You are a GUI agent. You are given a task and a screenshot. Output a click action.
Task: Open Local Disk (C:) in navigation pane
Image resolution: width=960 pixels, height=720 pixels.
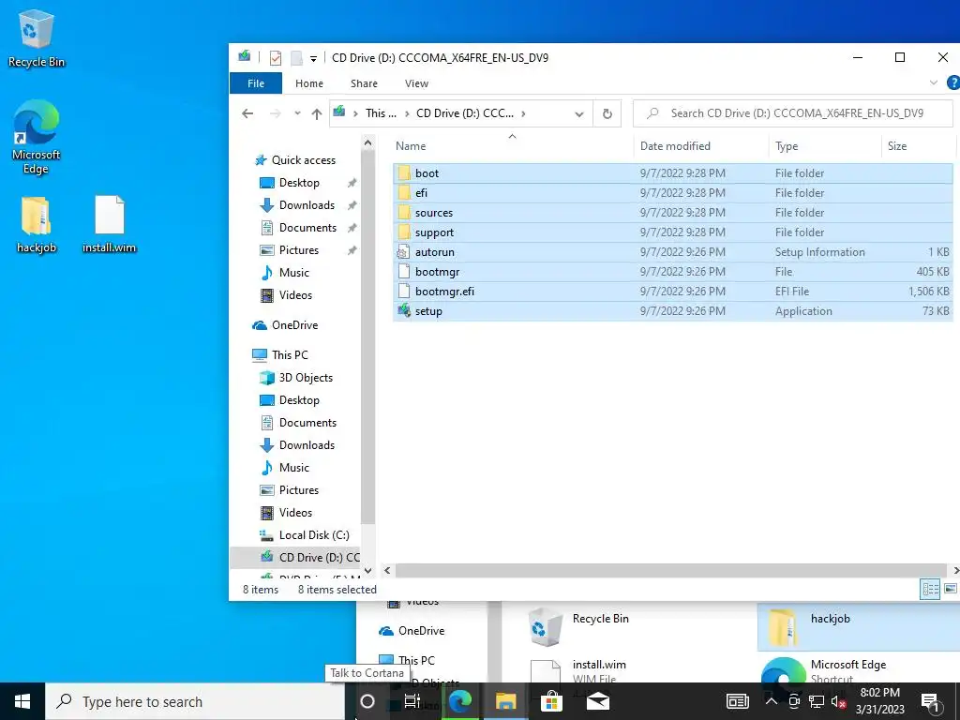click(x=313, y=535)
